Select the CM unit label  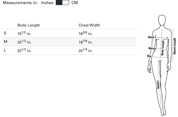coord(75,3)
